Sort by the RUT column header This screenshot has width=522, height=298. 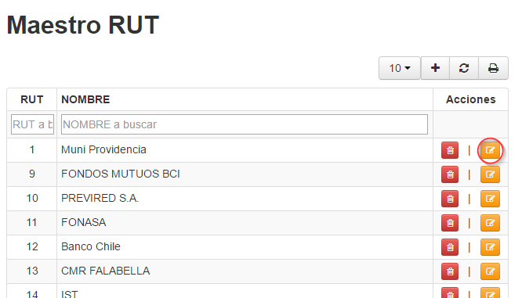32,99
